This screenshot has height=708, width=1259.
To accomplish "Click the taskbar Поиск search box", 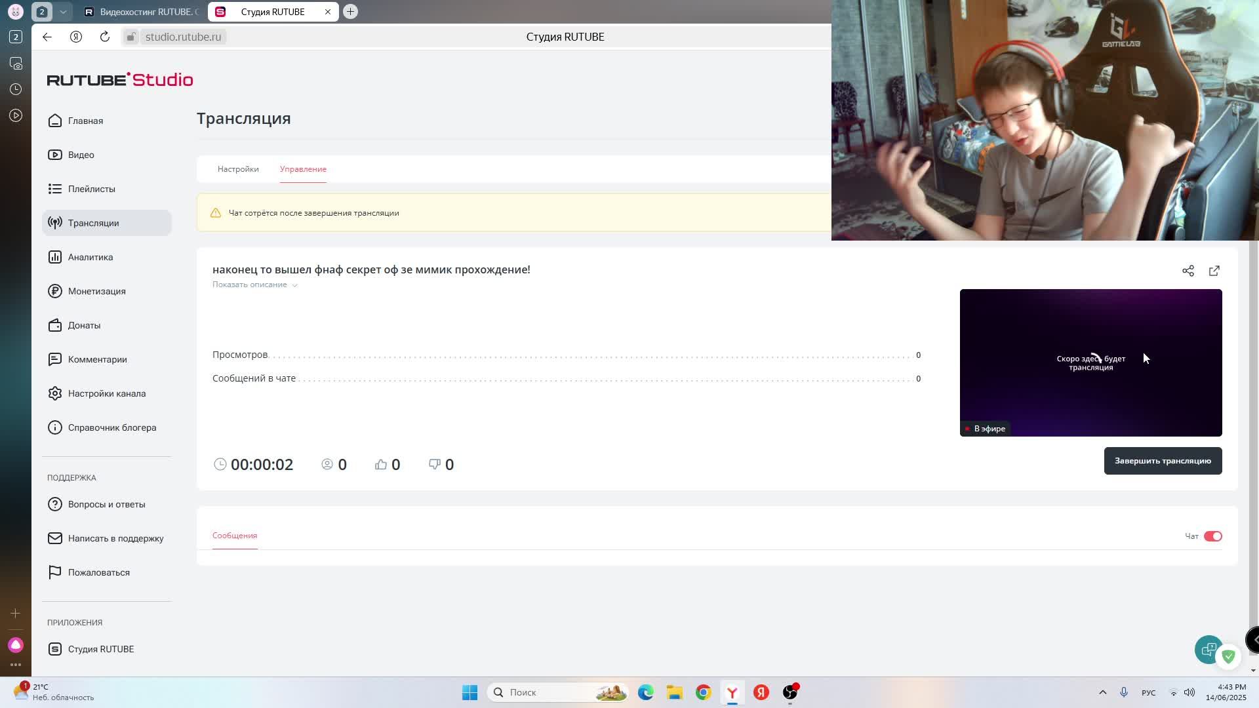I will click(x=557, y=692).
